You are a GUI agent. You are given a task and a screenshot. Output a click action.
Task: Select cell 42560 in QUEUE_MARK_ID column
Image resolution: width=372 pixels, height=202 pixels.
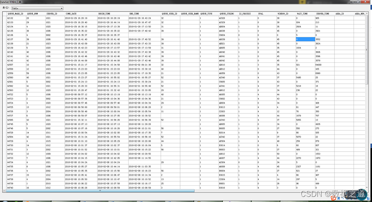pyautogui.click(x=16, y=77)
